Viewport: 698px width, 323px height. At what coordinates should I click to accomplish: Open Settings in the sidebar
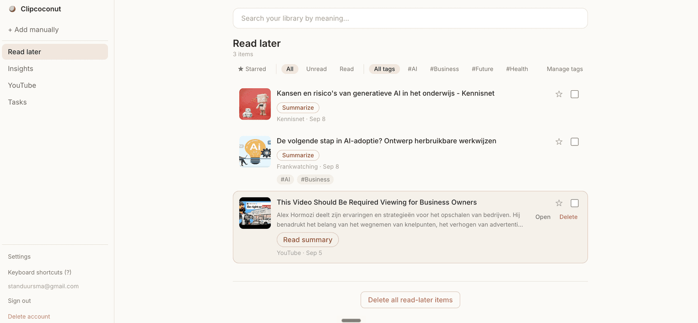pos(19,257)
